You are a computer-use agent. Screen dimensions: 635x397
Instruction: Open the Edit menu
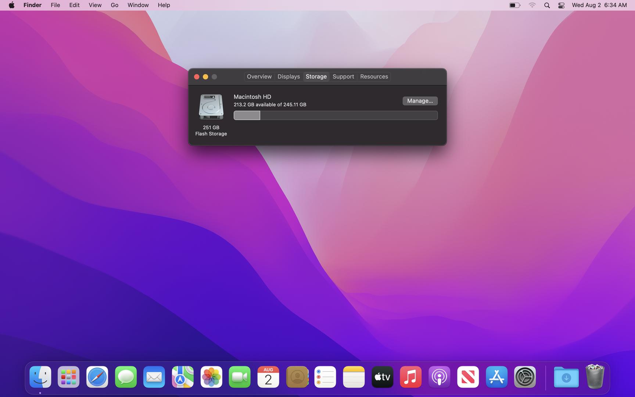click(74, 5)
